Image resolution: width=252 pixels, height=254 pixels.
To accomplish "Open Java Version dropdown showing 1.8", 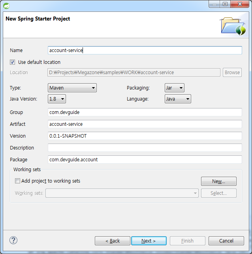I will (x=57, y=99).
